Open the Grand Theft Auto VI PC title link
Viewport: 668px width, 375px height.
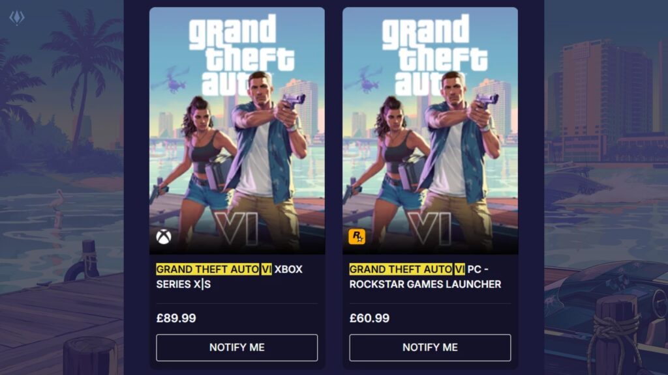pyautogui.click(x=425, y=276)
